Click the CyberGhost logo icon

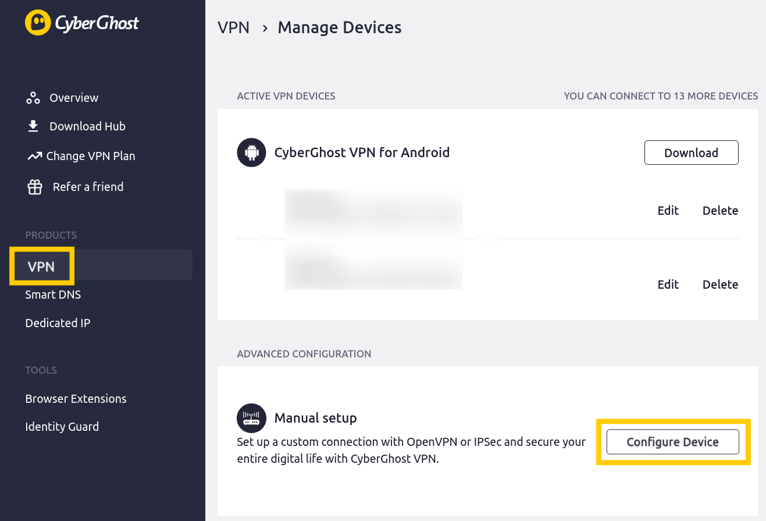(x=38, y=23)
